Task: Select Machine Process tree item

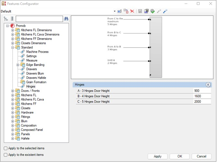Action: [37, 52]
